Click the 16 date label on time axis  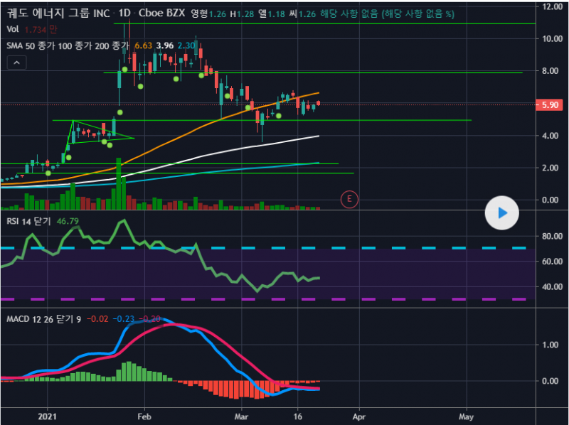297,416
